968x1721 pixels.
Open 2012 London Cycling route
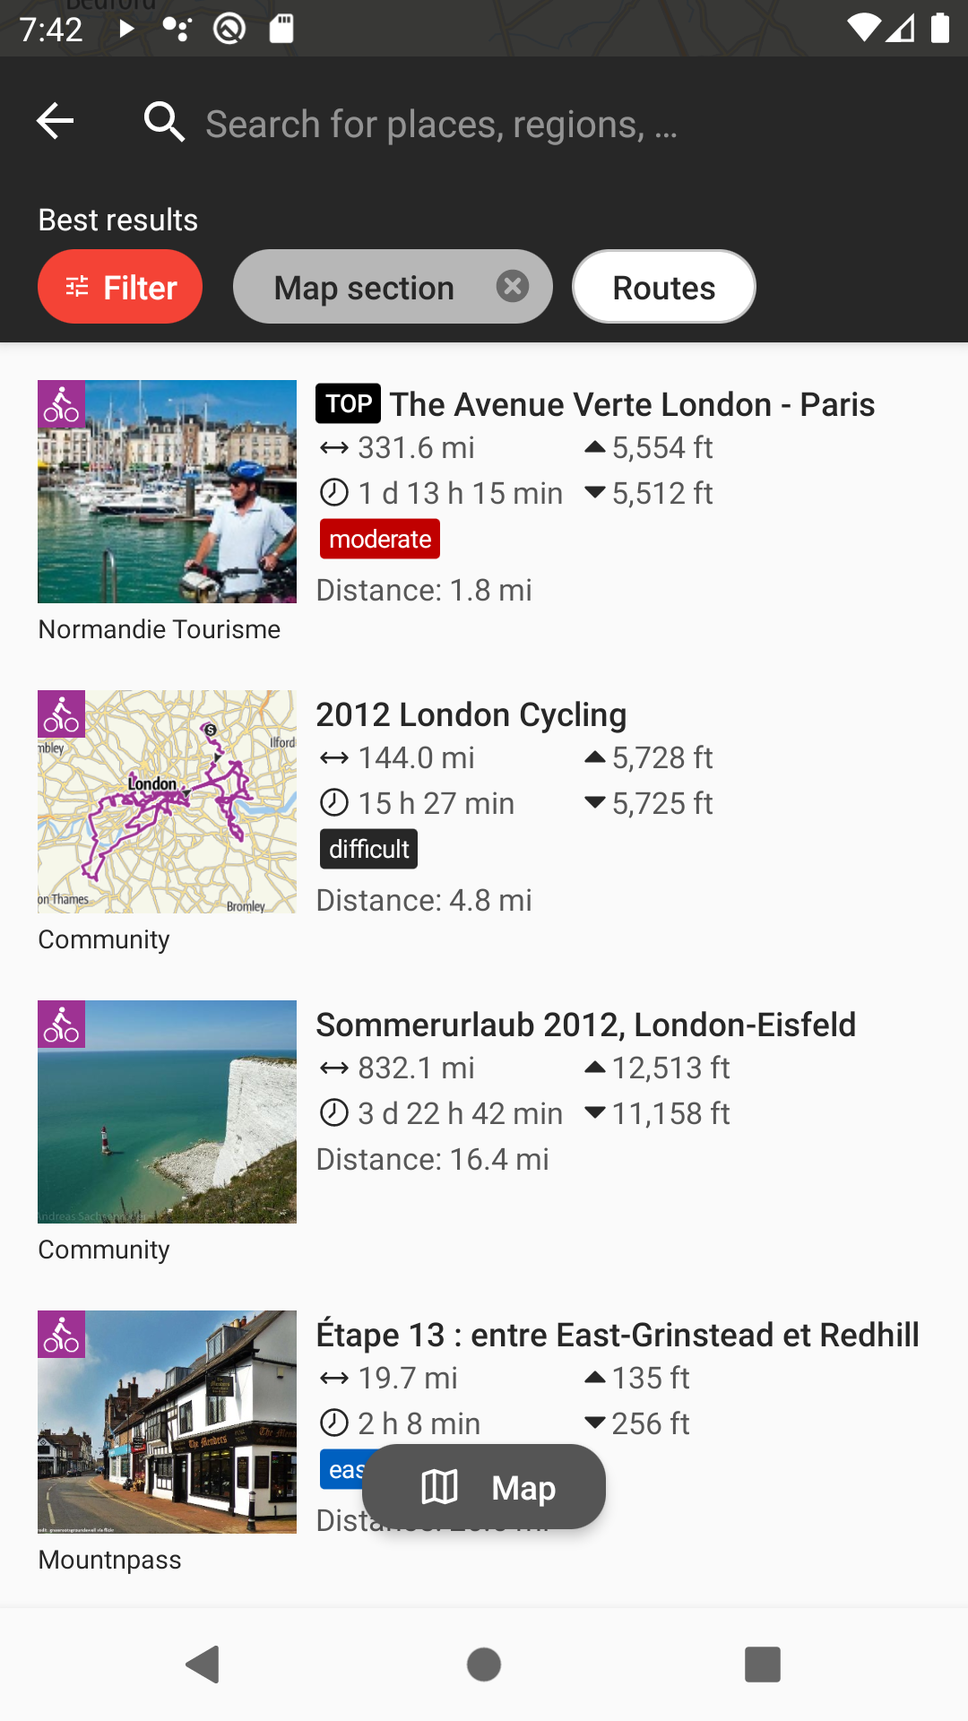point(471,715)
